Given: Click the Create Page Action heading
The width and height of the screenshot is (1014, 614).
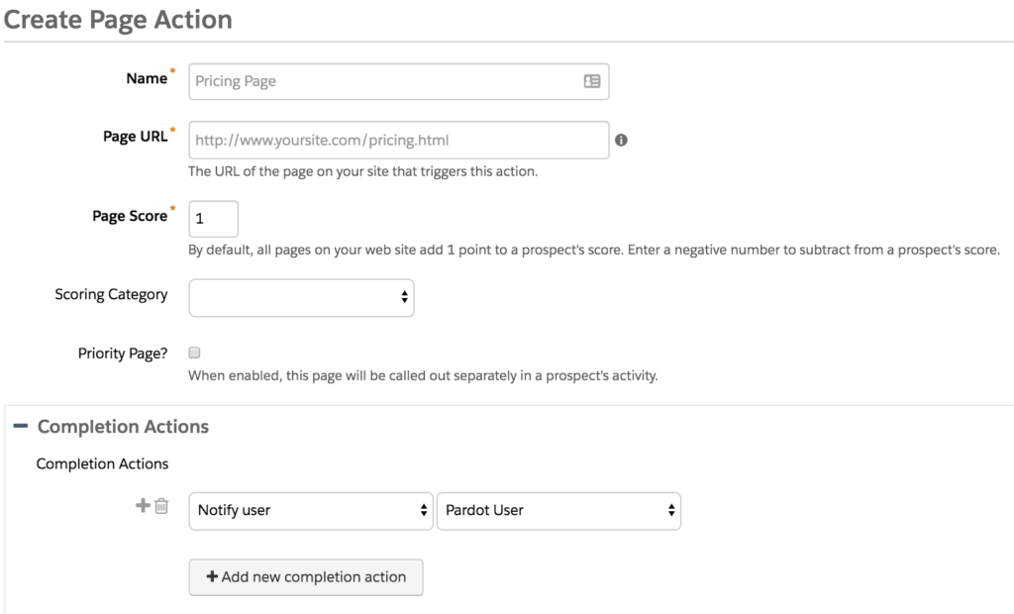Looking at the screenshot, I should click(x=118, y=20).
